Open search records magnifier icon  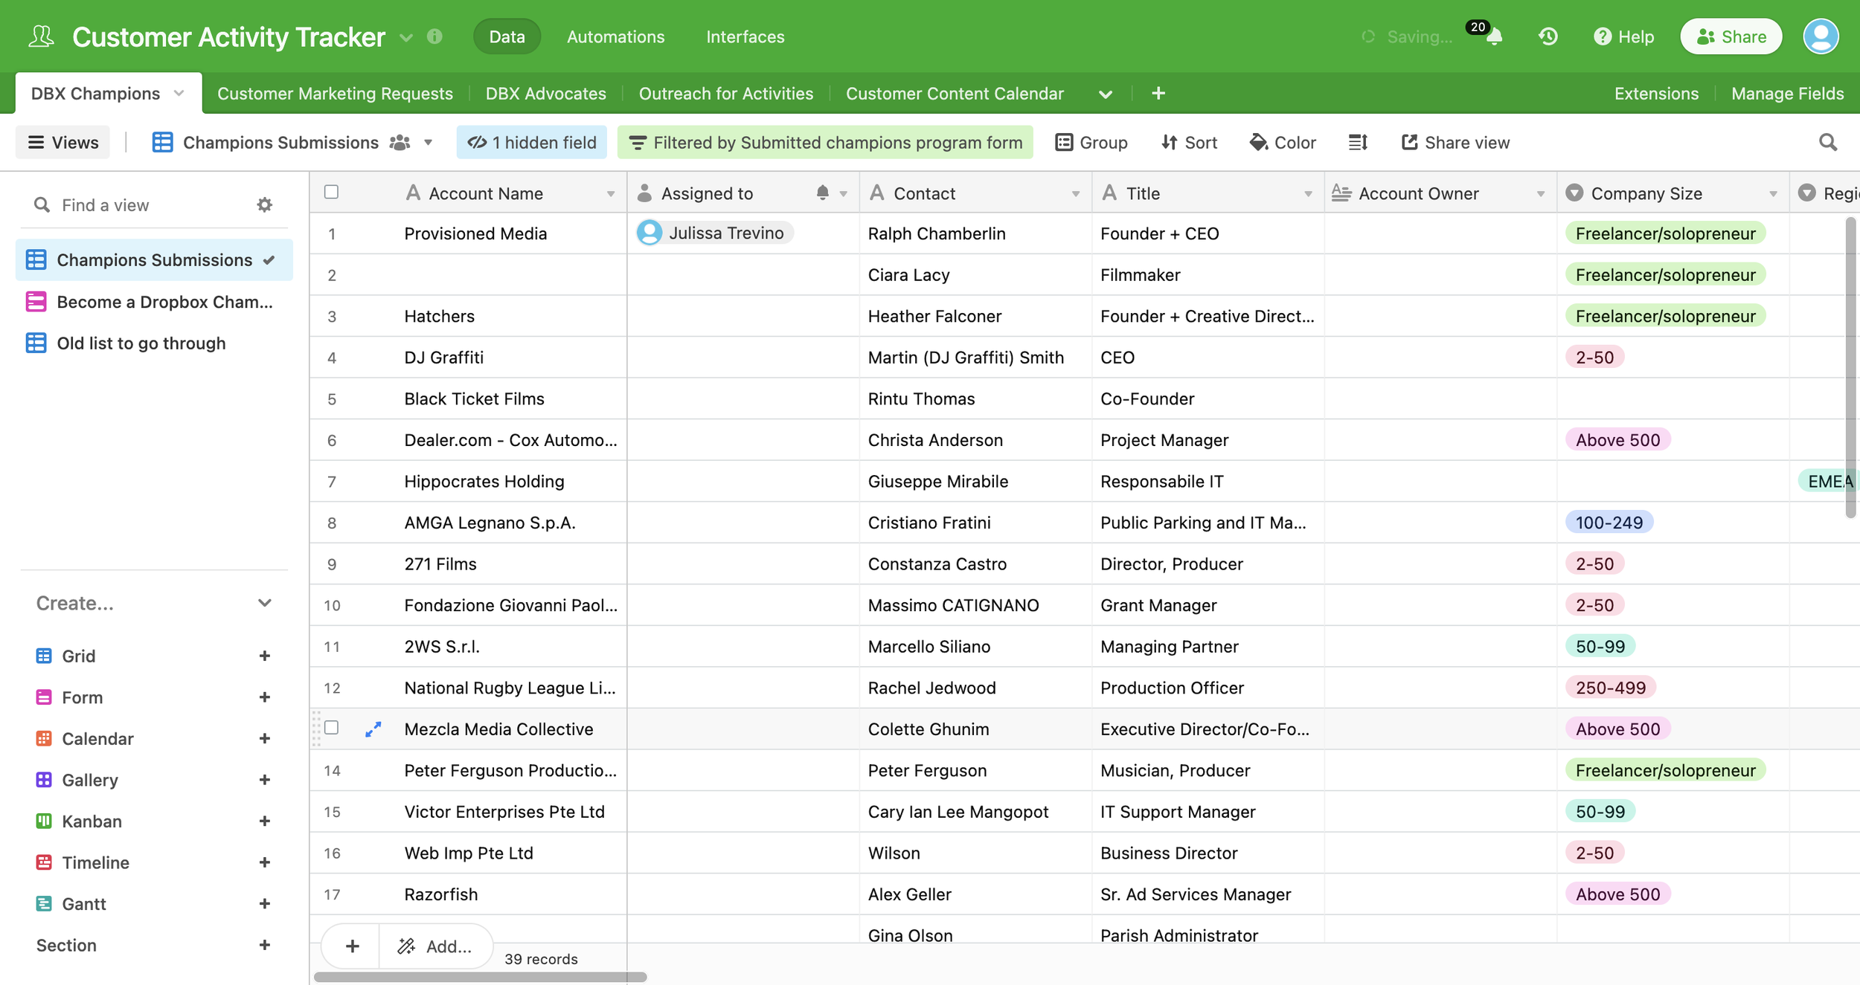click(x=1828, y=142)
